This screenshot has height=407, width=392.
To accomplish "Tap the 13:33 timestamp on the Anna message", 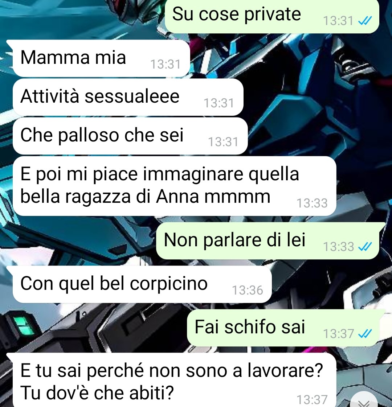I will 312,203.
